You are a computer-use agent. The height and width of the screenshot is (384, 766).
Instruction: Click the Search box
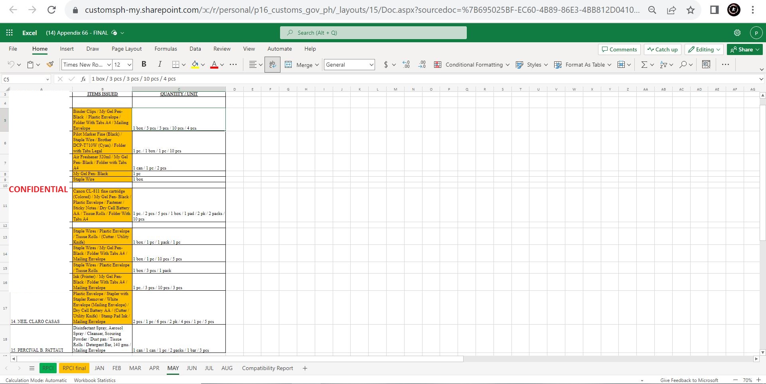373,33
